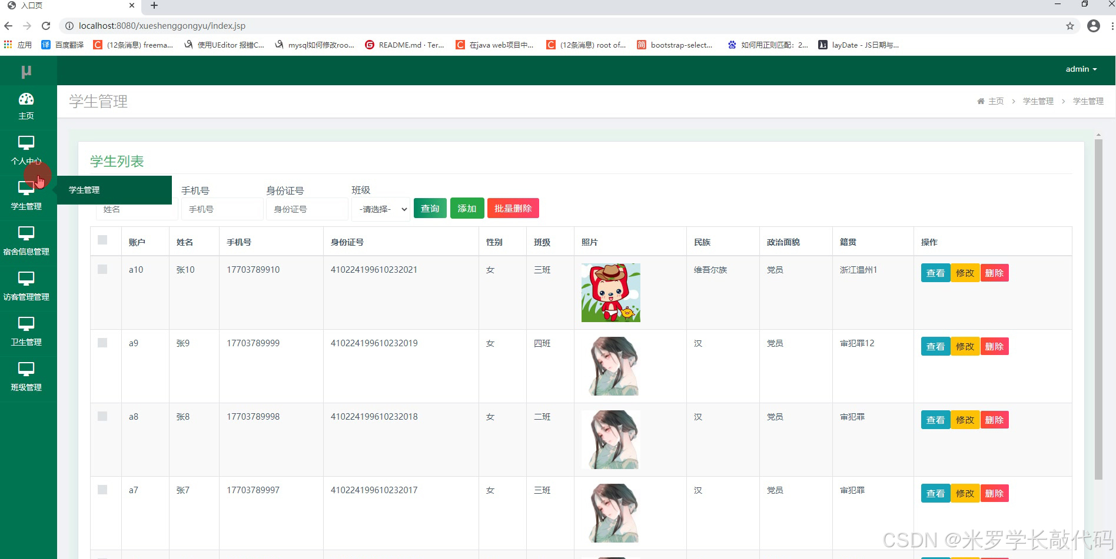This screenshot has height=559, width=1116.
Task: Focus the 身份证号 search input
Action: (x=307, y=209)
